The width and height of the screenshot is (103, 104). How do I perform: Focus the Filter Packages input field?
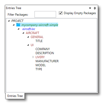pyautogui.click(x=45, y=14)
